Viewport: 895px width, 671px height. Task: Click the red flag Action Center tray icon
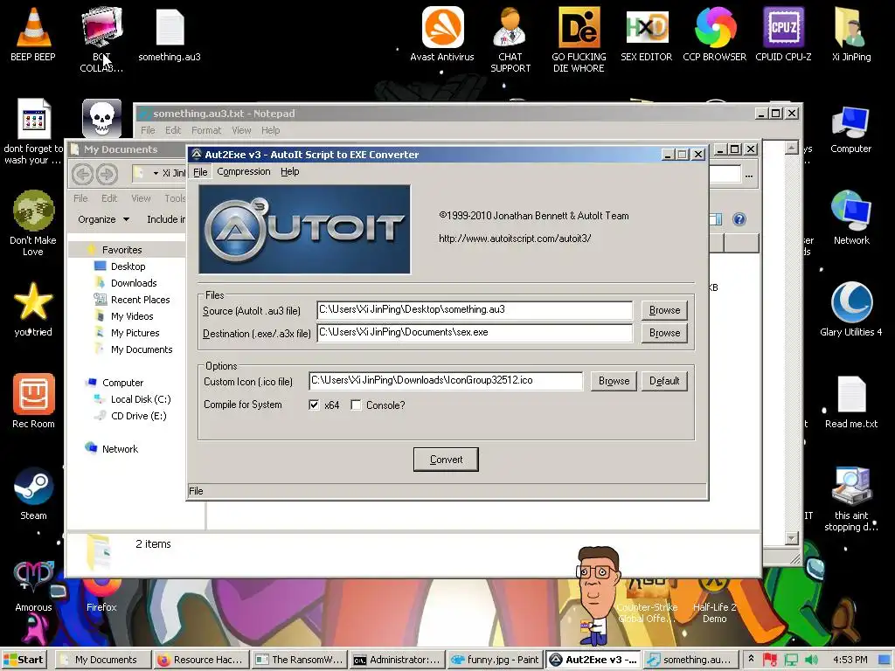click(770, 660)
